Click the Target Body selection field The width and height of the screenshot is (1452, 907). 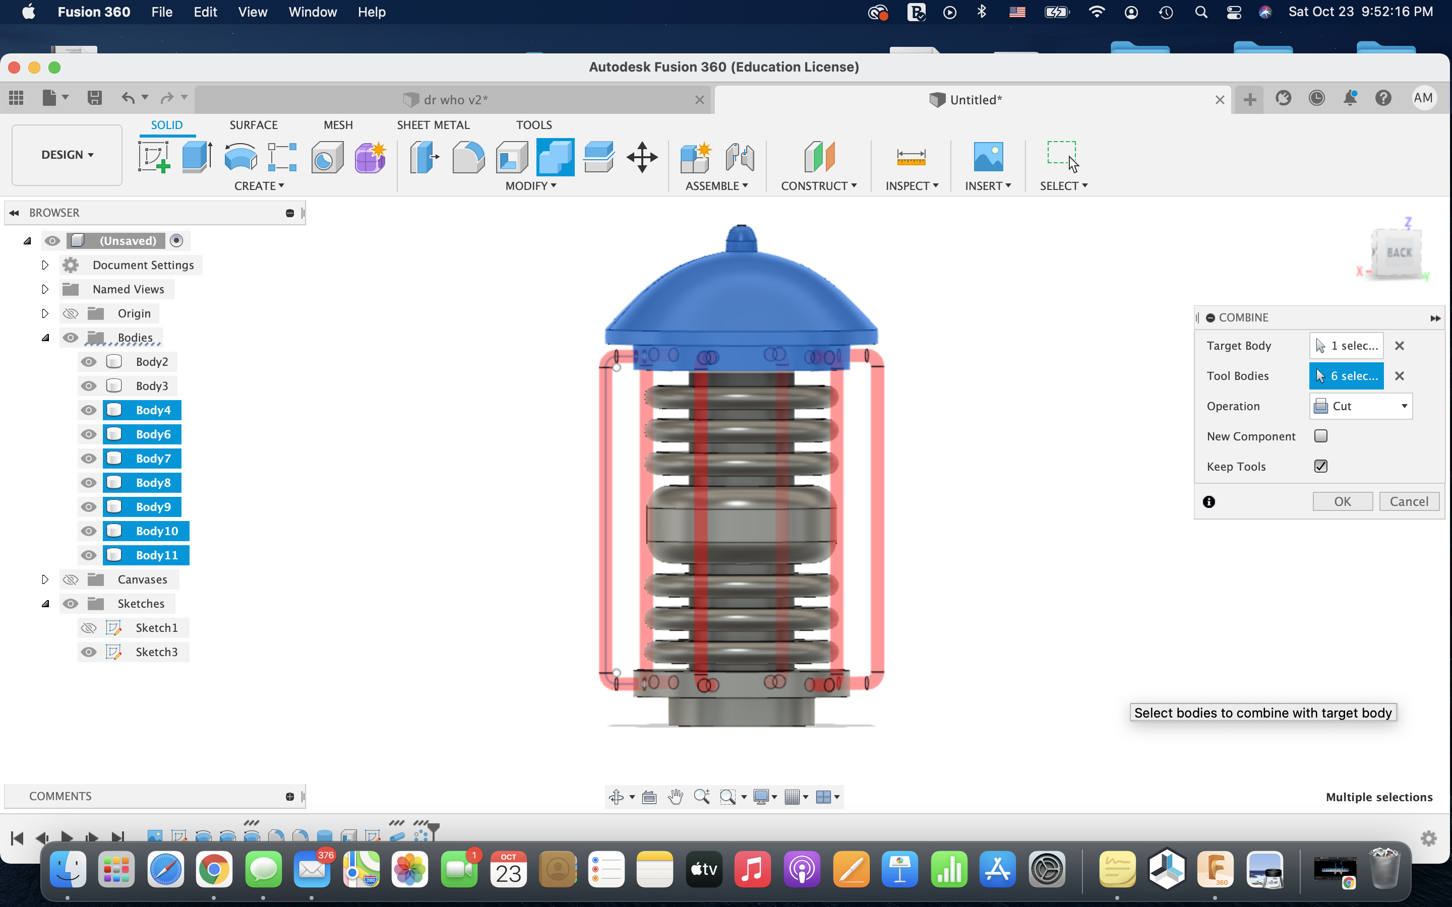coord(1347,345)
